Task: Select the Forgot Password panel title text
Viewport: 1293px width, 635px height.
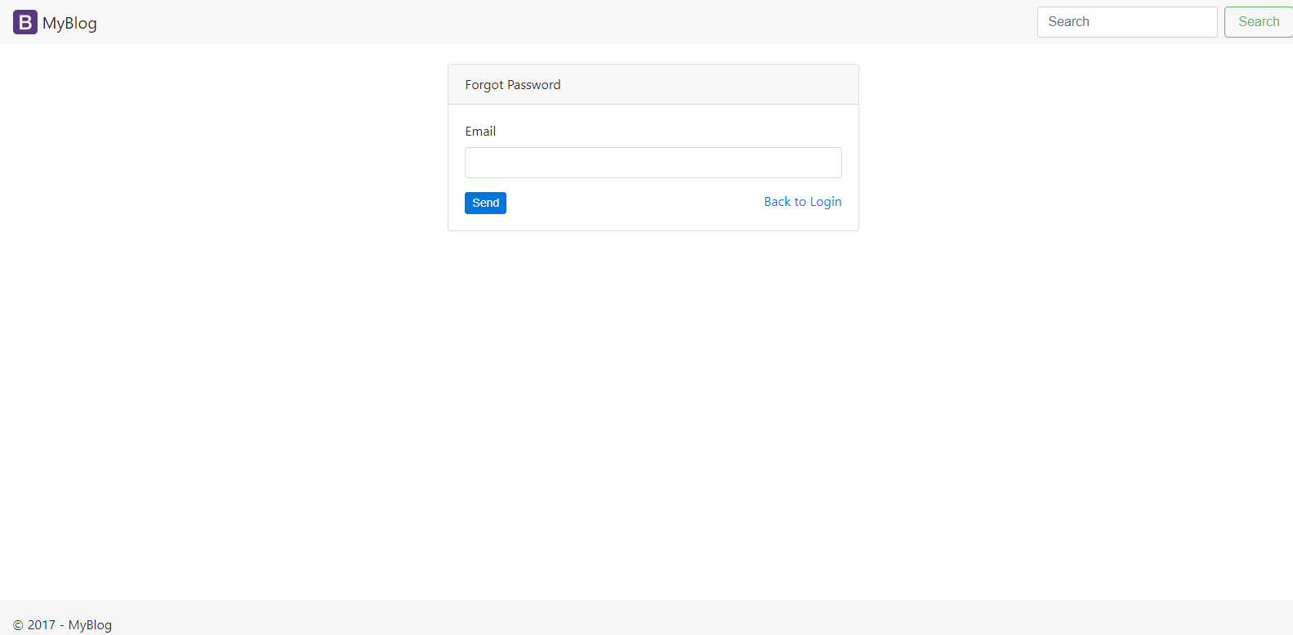Action: (512, 84)
